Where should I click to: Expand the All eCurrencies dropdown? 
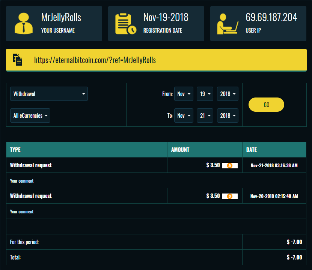pyautogui.click(x=30, y=115)
